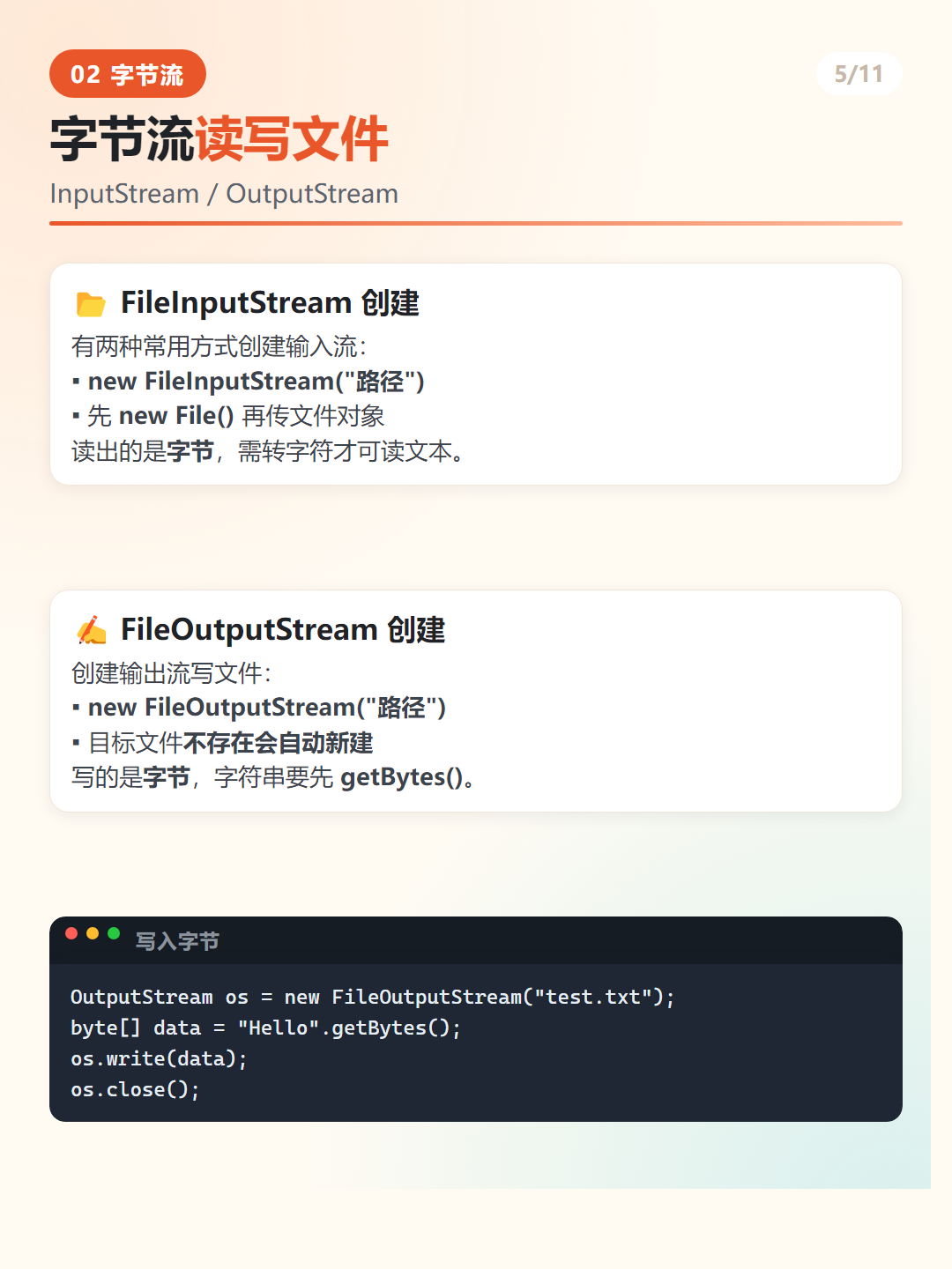Click the title "字节流读写文件"

tap(219, 139)
